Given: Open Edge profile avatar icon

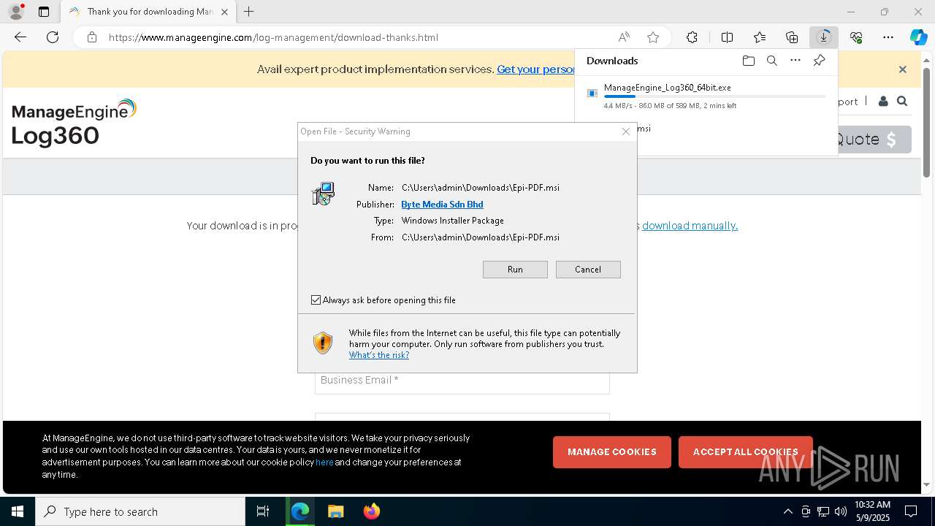Looking at the screenshot, I should pos(16,12).
